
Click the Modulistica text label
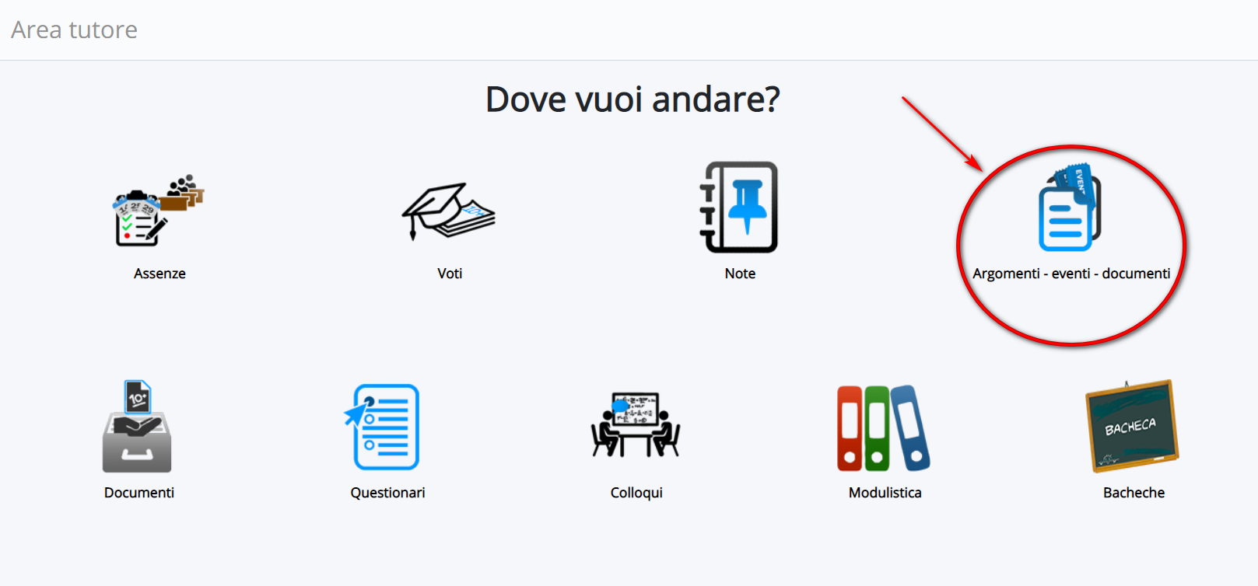885,493
